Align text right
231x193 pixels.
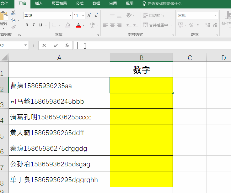click(119, 25)
